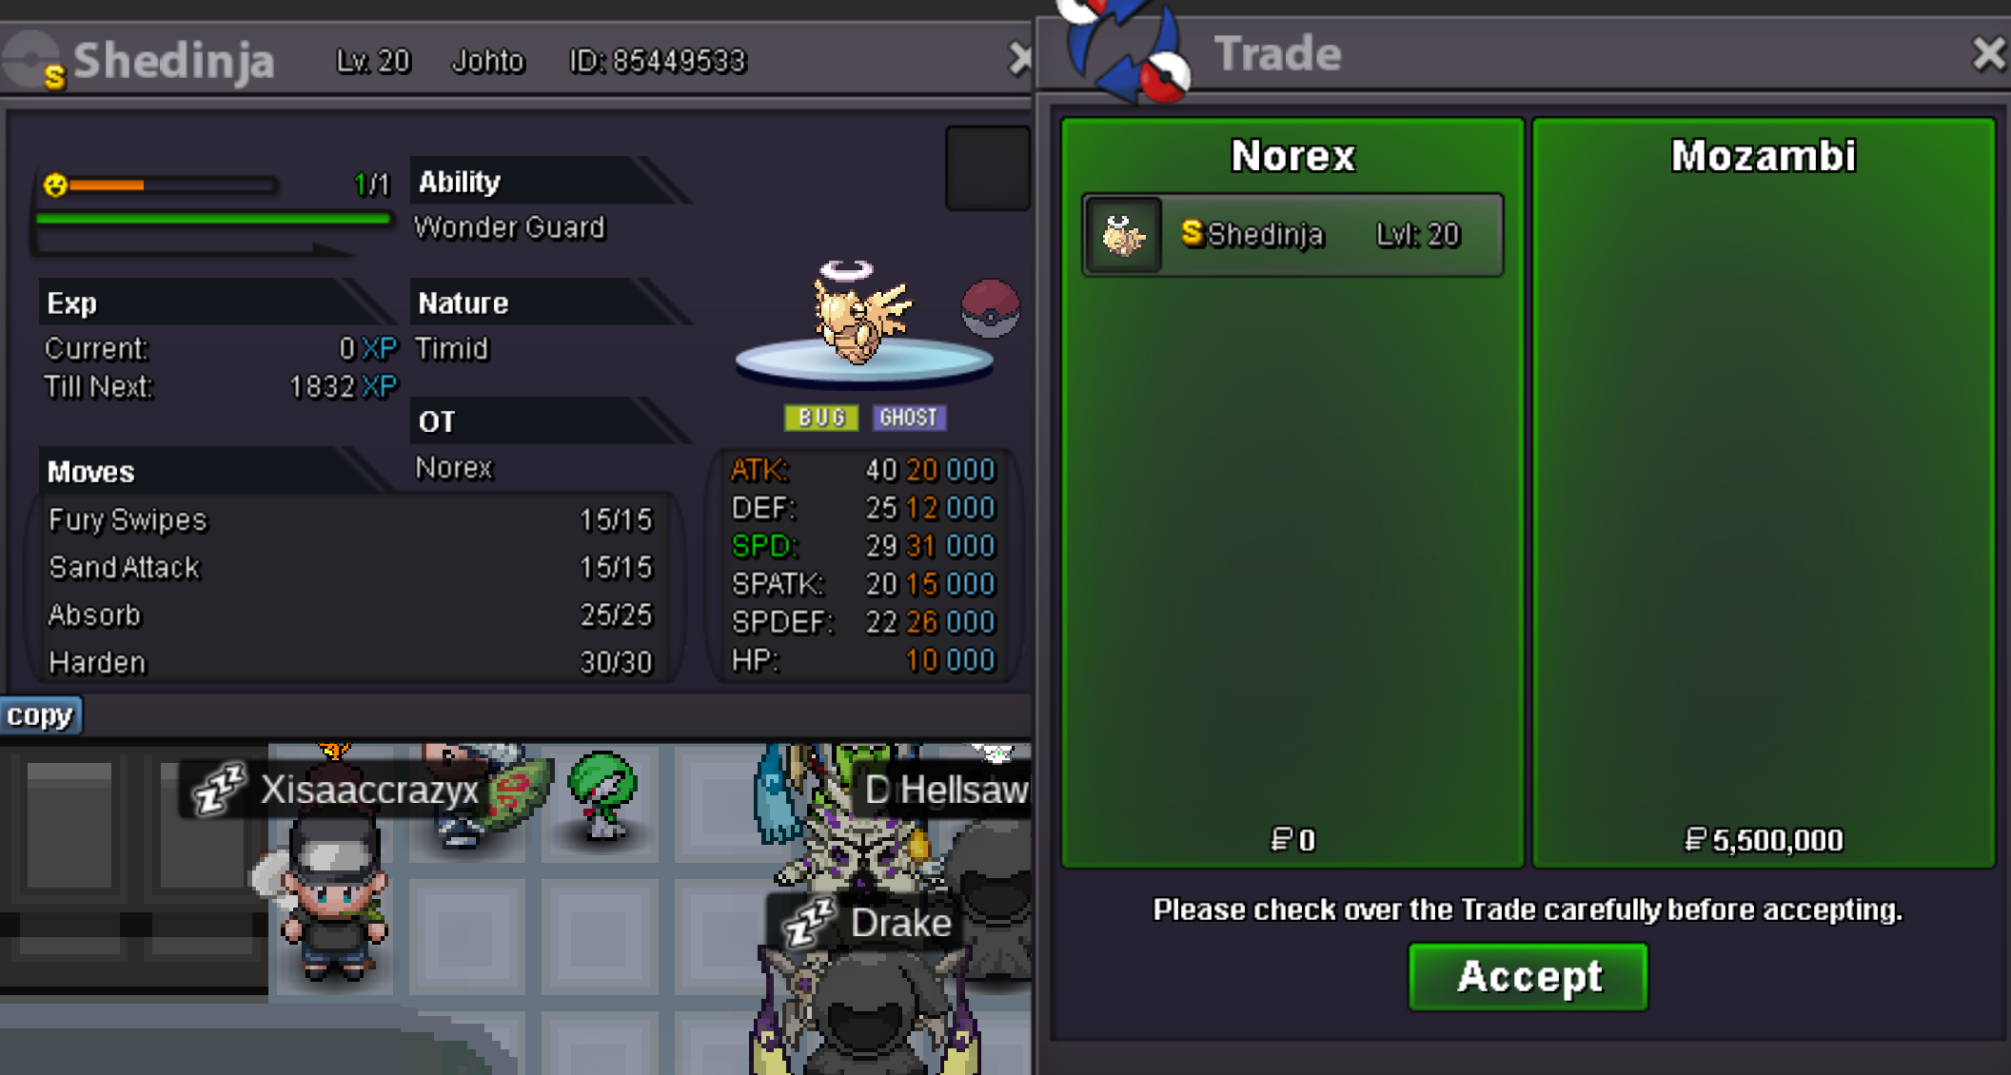Click Mozambi's 5,500,000 money offer
Image resolution: width=2011 pixels, height=1075 pixels.
pos(1764,840)
